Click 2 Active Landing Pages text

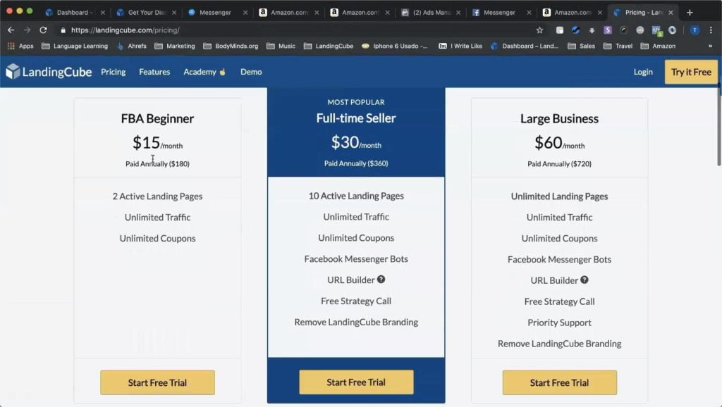click(157, 196)
